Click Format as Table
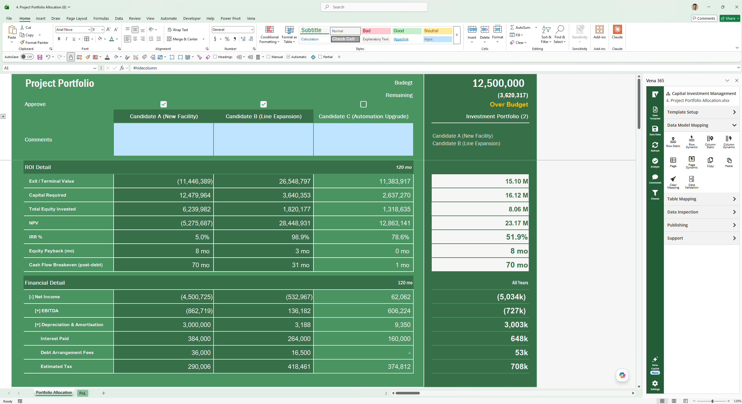Screen dimensions: 742x404 point(289,35)
